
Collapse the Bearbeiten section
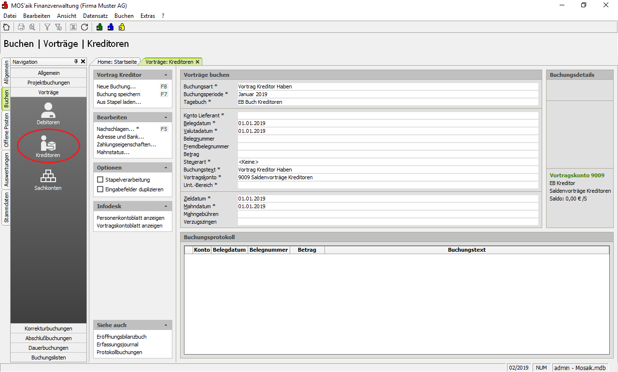(x=166, y=117)
